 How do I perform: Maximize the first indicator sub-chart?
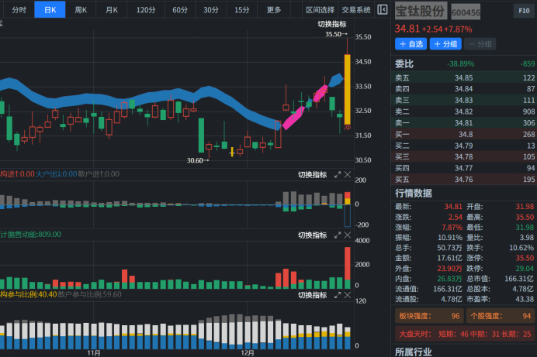338,175
